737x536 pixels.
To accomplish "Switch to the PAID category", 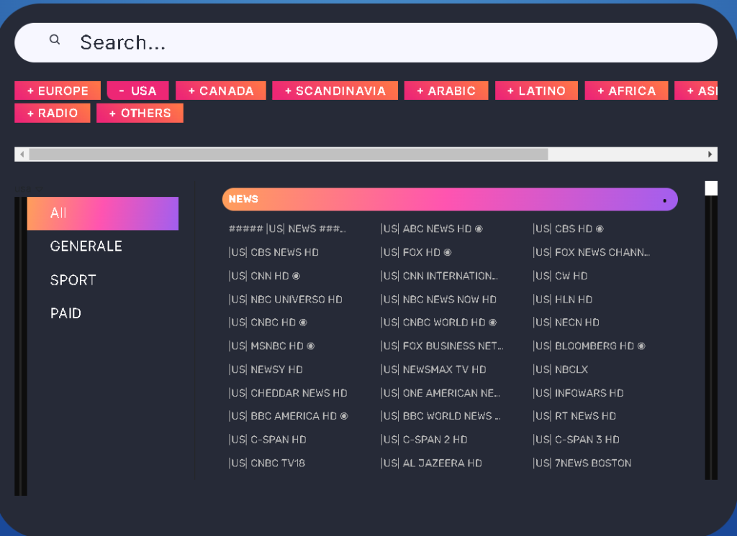I will tap(65, 313).
